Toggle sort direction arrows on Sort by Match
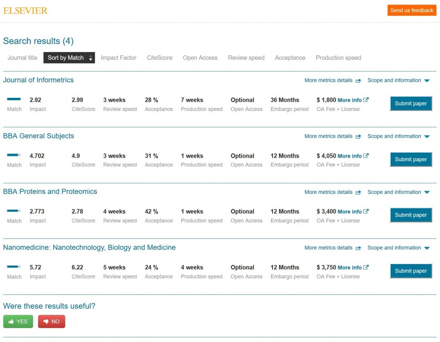The image size is (440, 342). pos(90,58)
